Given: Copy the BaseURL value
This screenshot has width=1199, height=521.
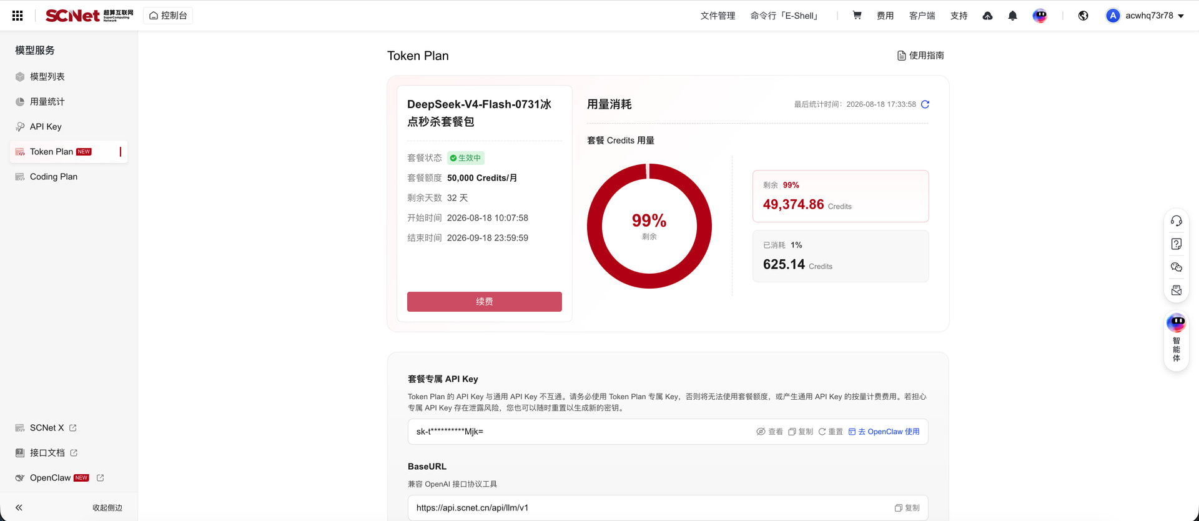Looking at the screenshot, I should [907, 508].
